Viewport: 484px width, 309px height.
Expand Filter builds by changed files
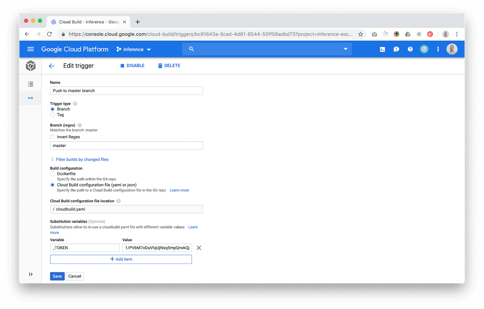(82, 160)
